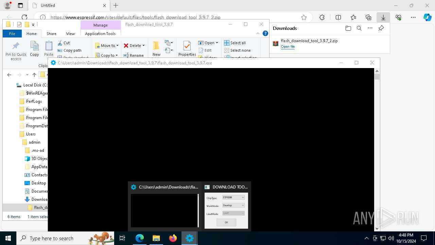
Task: Toggle Edge split screen icon
Action: tap(338, 17)
